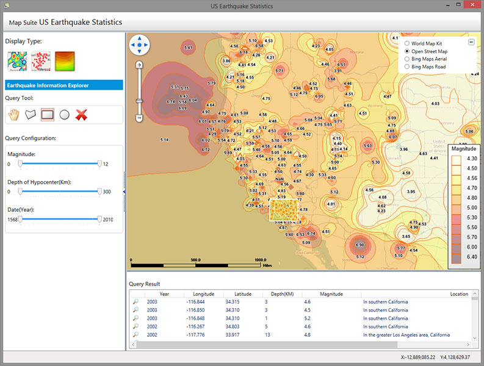Sort results by Magnitude column header
Viewport: 484px width, 366px height.
[331, 294]
